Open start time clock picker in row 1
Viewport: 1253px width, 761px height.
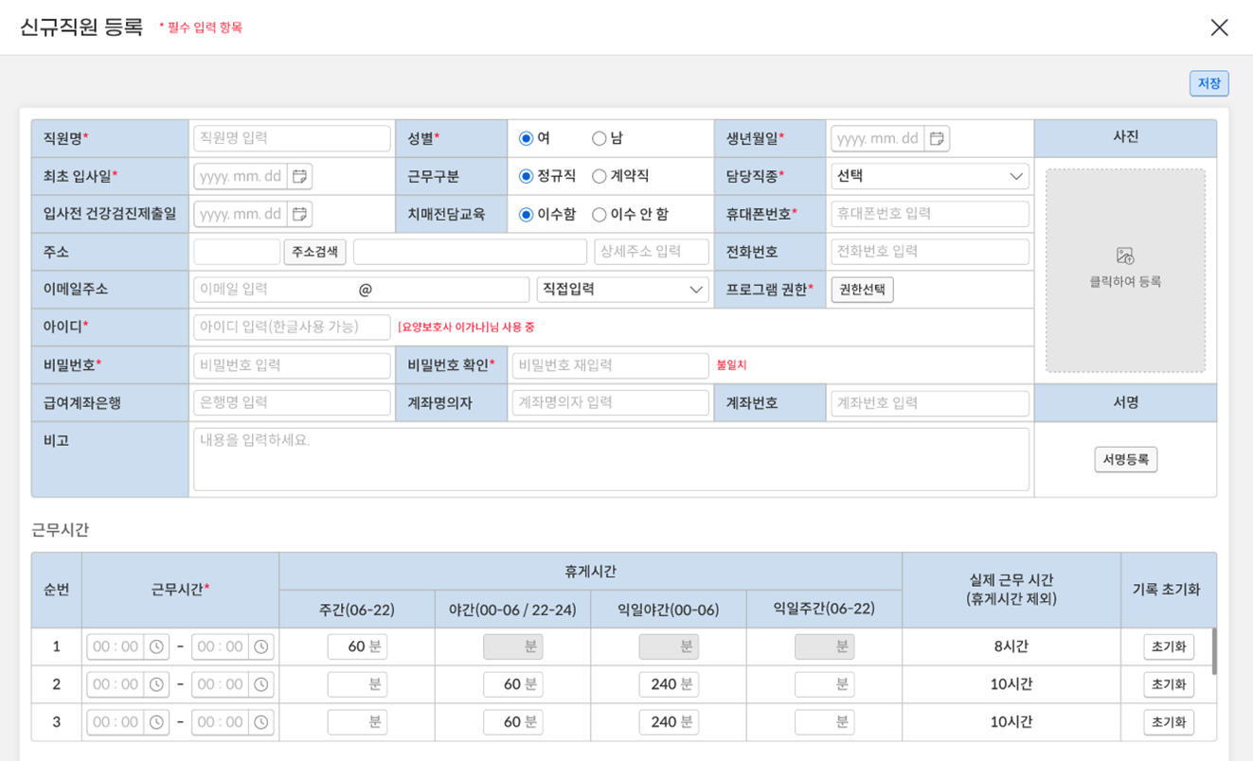click(x=156, y=646)
